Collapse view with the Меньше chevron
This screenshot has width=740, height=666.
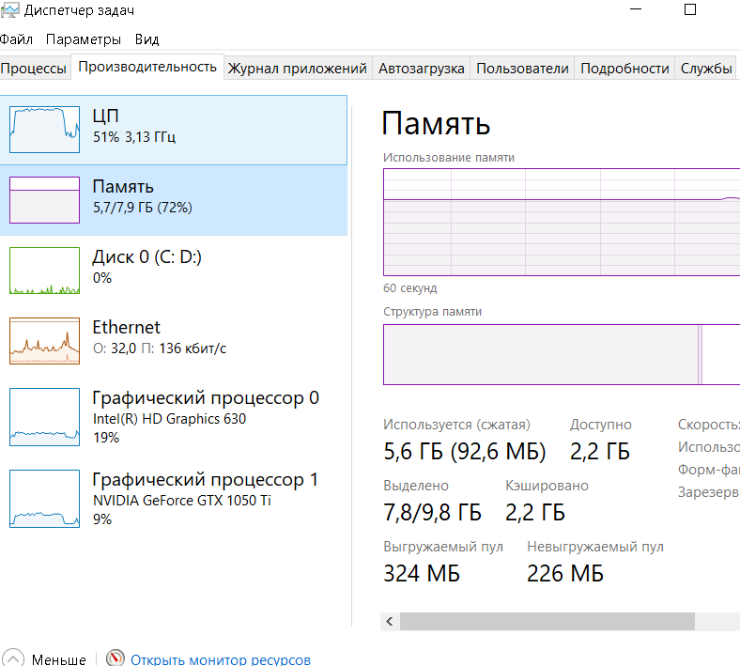tap(14, 659)
